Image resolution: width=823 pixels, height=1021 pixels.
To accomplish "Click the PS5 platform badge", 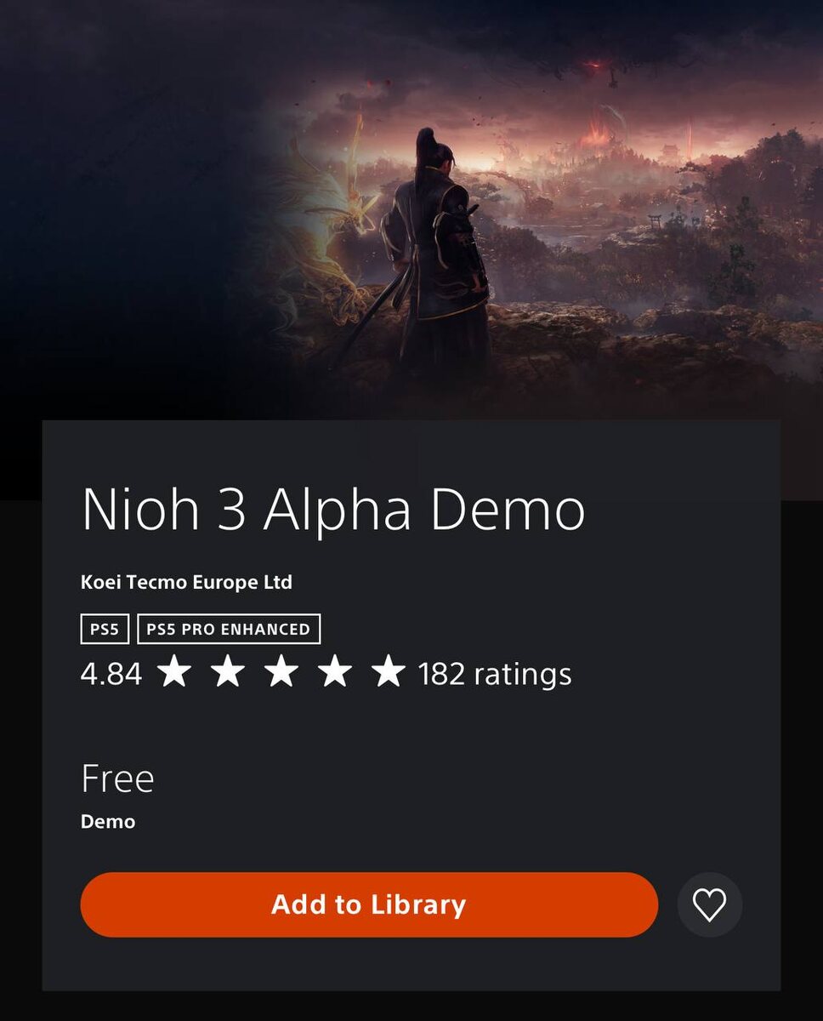I will pyautogui.click(x=105, y=630).
